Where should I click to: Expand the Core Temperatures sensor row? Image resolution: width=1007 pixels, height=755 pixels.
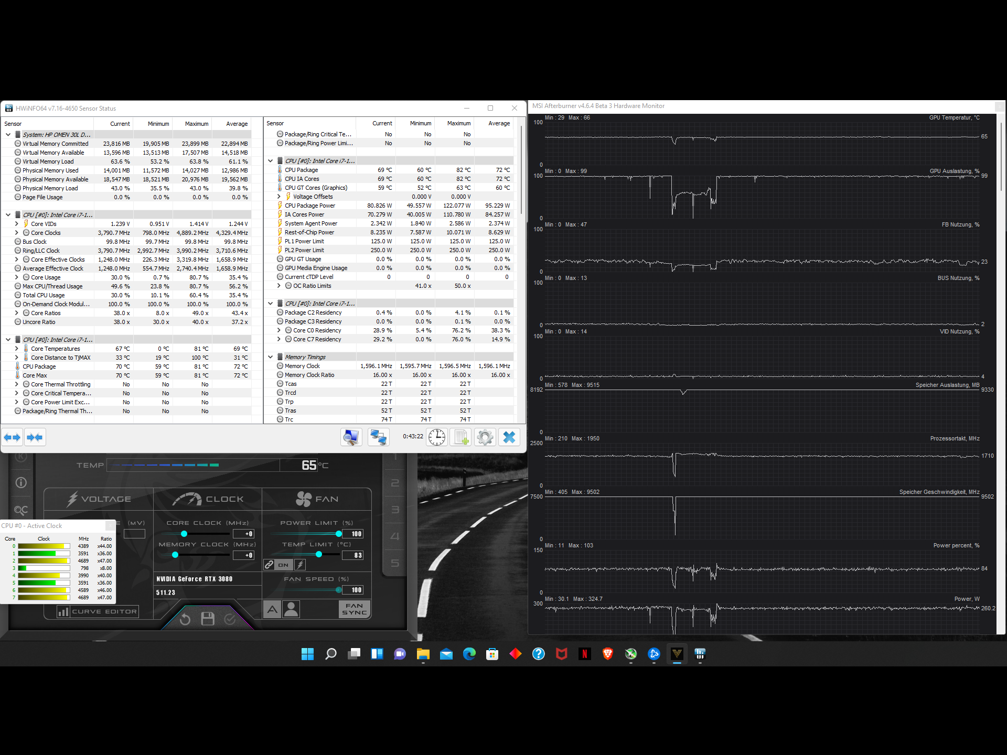[x=17, y=349]
